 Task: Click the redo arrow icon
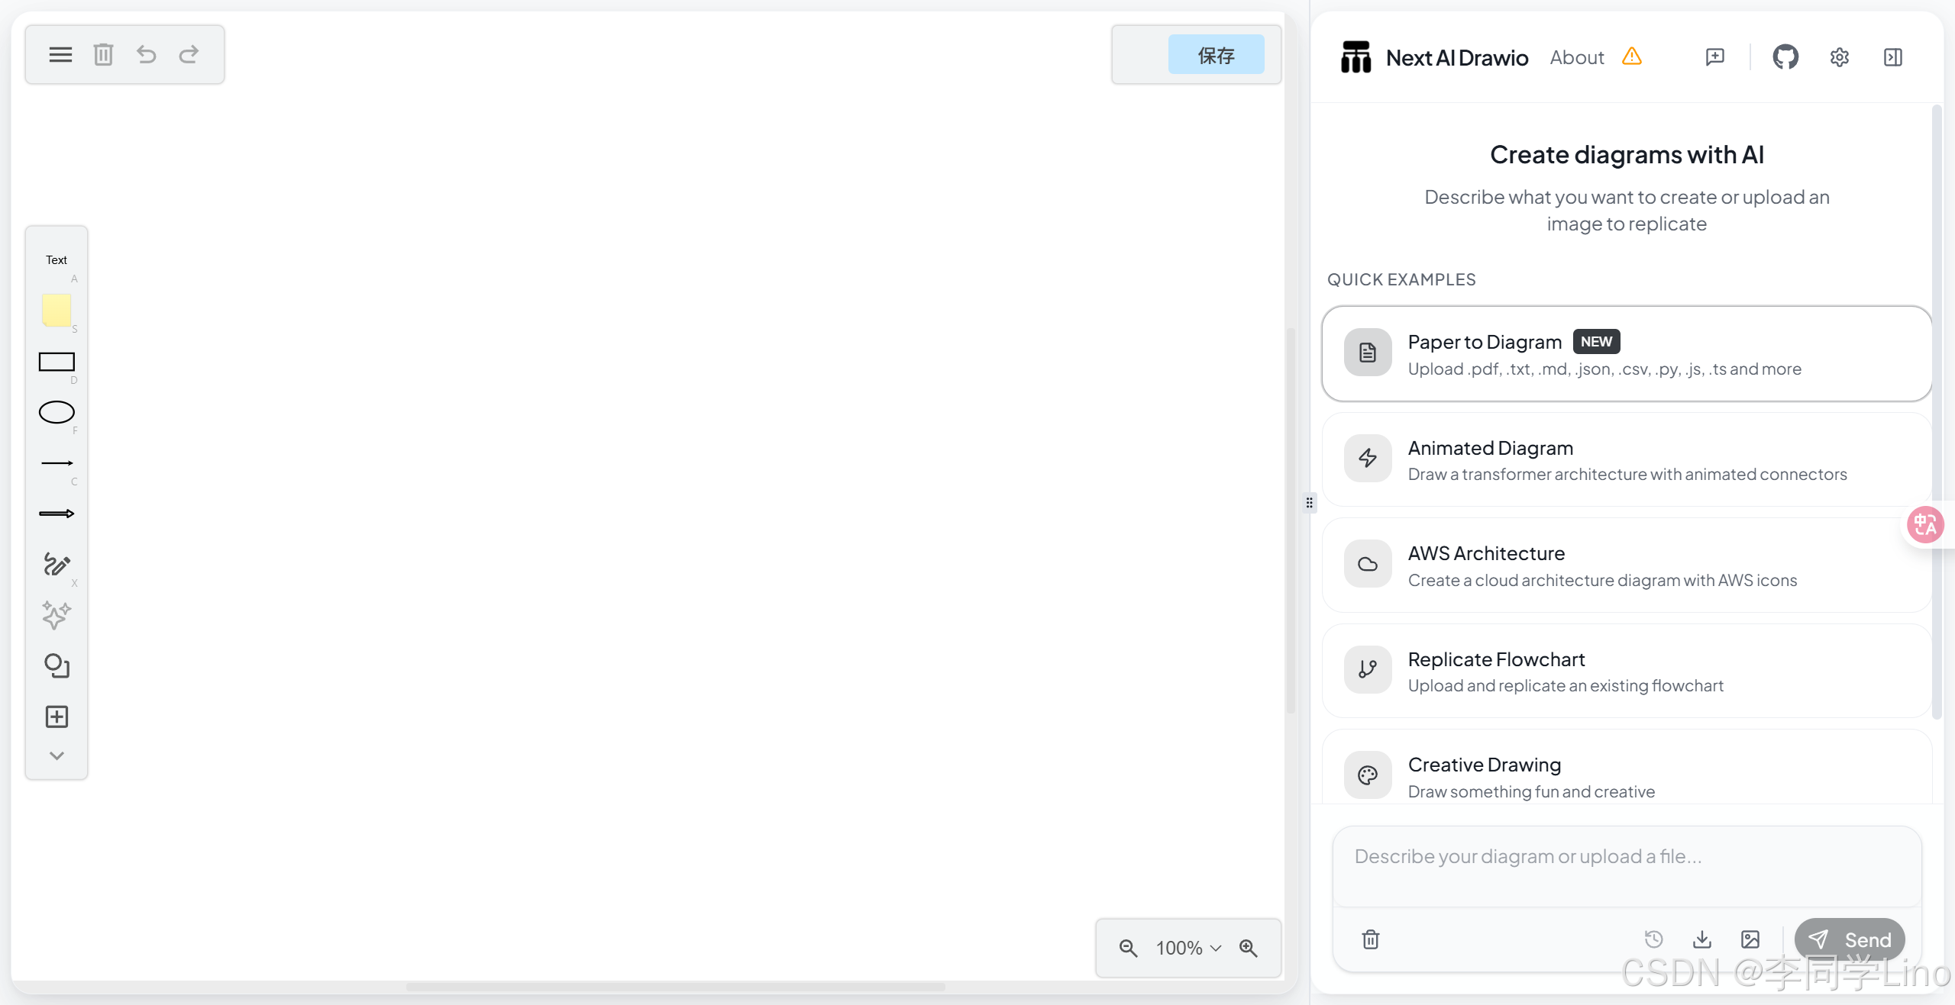(189, 55)
